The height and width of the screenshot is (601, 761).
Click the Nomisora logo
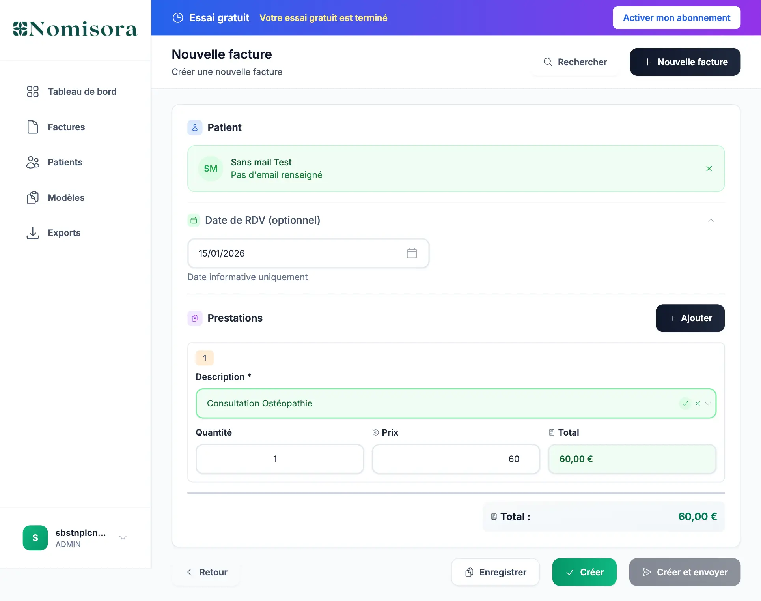75,29
